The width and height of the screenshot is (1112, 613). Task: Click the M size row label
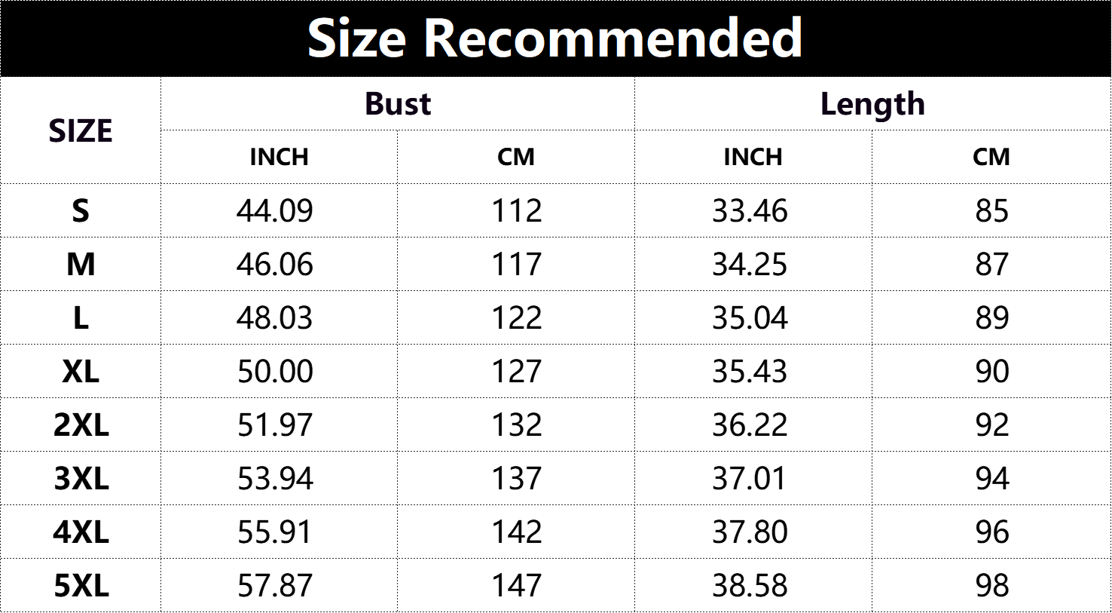(81, 265)
